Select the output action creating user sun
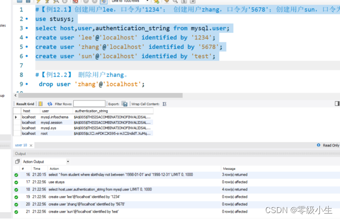Image resolution: width=340 pixels, height=219 pixels. (84, 212)
